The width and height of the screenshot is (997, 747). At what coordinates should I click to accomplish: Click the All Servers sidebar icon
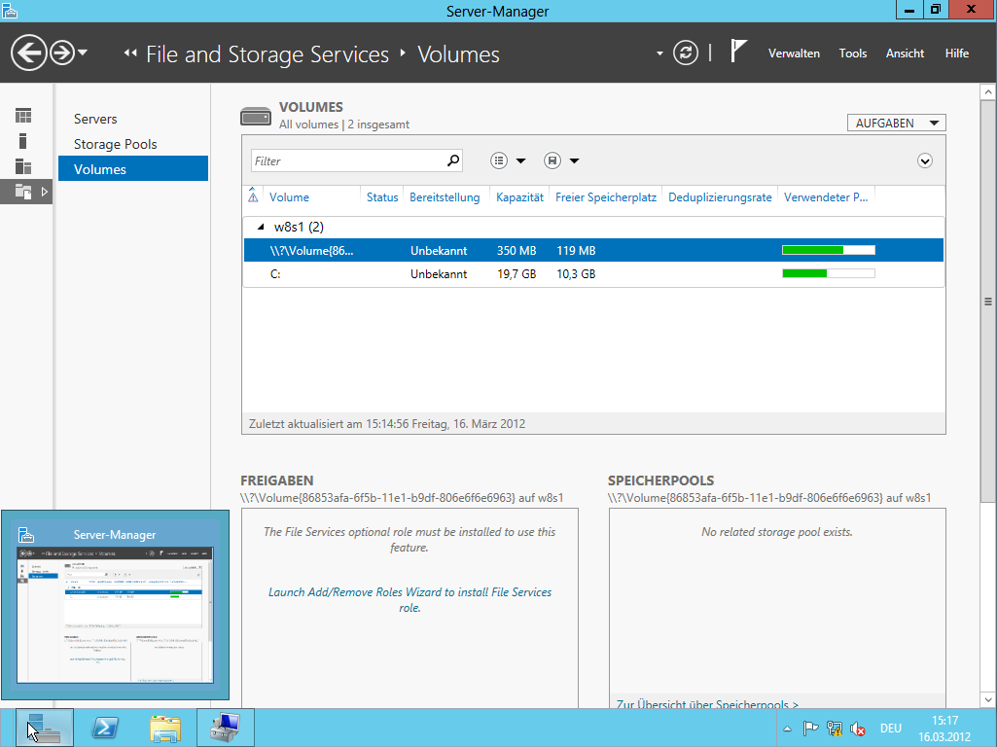point(23,166)
